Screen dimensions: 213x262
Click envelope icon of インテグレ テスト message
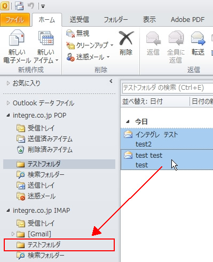tap(128, 134)
